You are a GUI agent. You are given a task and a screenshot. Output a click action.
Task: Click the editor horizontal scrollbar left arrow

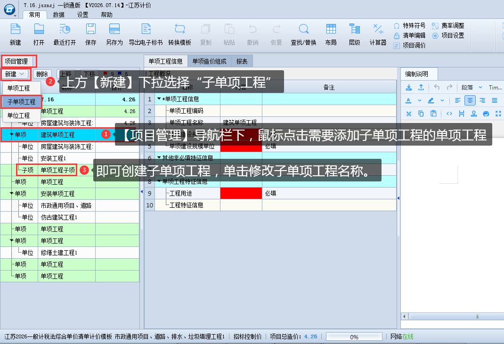404,316
